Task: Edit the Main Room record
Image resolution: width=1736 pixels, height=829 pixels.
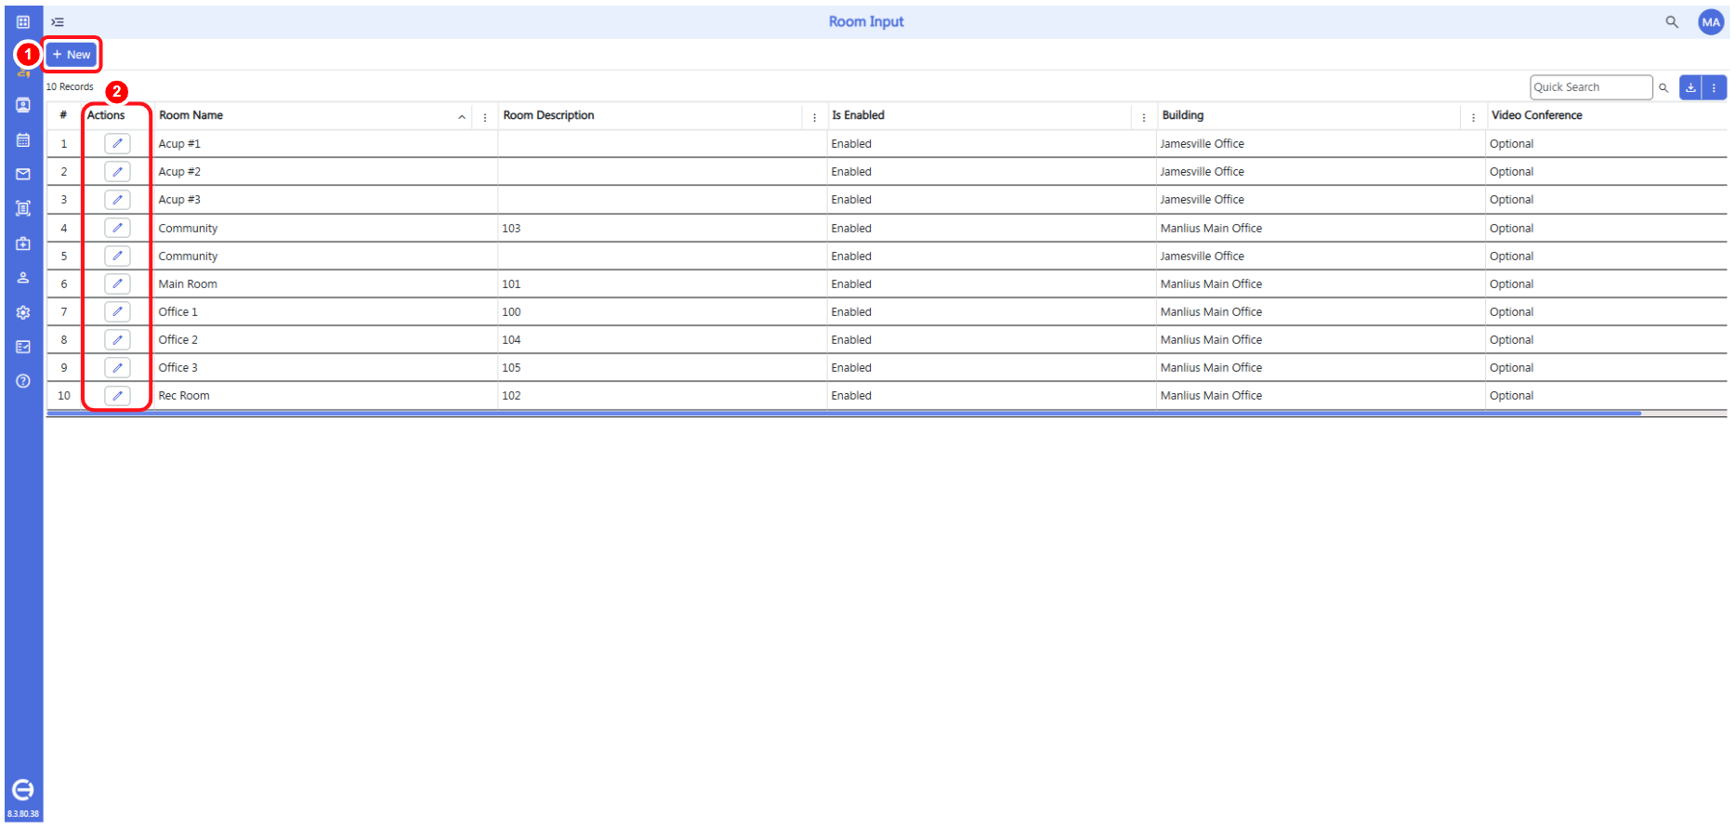Action: point(117,283)
